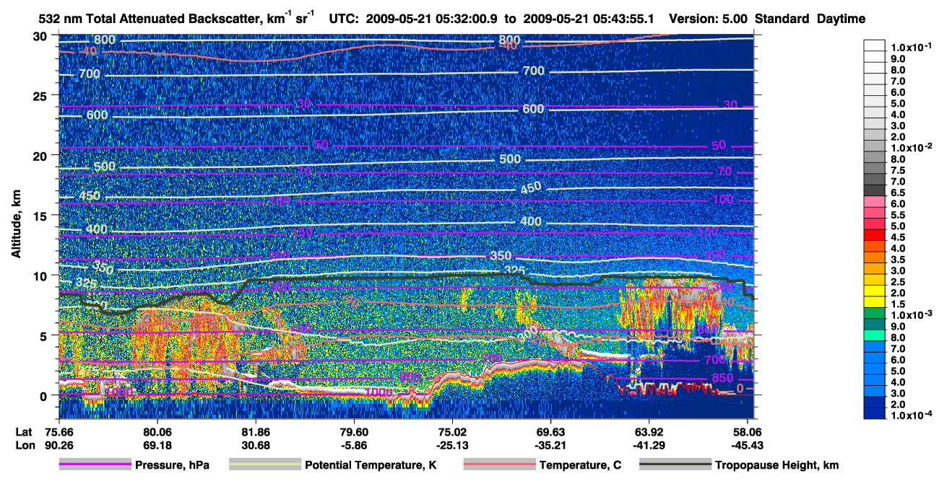
Task: Click altitude axis tick '15'
Action: click(x=41, y=216)
